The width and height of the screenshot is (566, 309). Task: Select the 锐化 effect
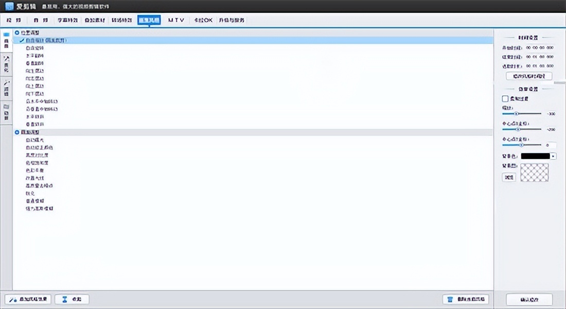pyautogui.click(x=30, y=193)
